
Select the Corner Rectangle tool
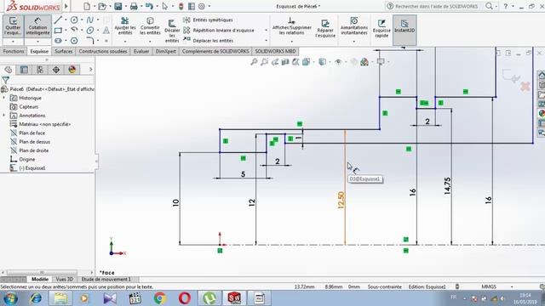coord(58,31)
